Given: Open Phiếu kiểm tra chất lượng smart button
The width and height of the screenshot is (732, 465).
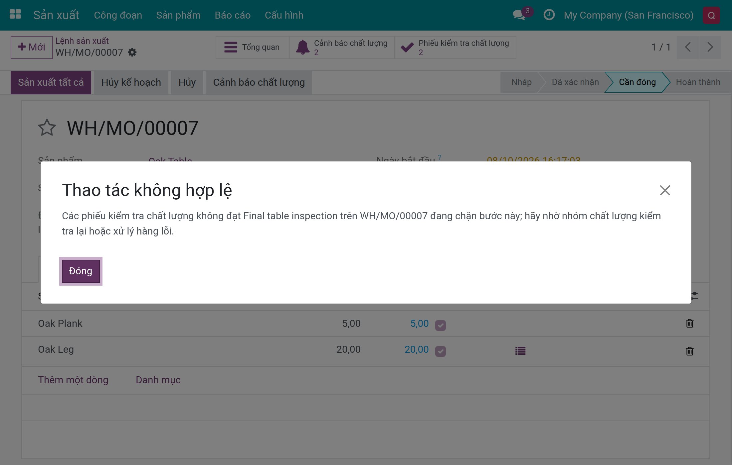Looking at the screenshot, I should (455, 47).
